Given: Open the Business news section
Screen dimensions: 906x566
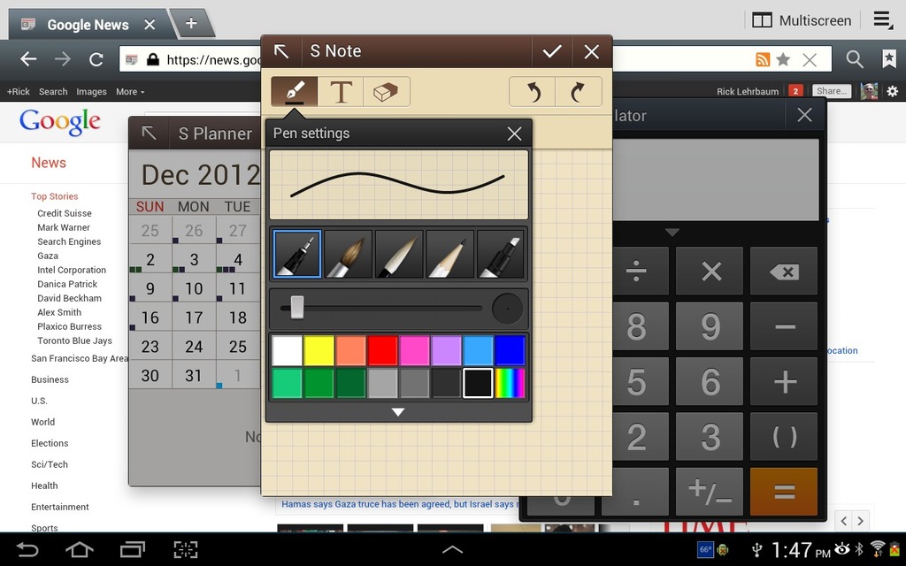Looking at the screenshot, I should point(50,379).
